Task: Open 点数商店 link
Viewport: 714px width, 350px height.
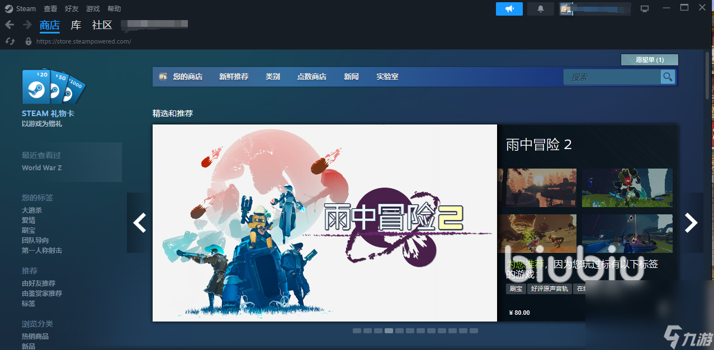Action: tap(312, 76)
